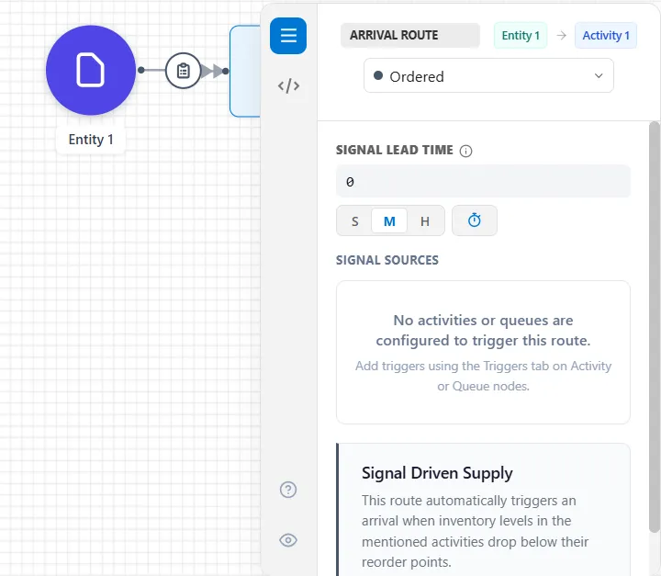The height and width of the screenshot is (576, 661).
Task: Open the Ordered route type dropdown
Action: [488, 76]
